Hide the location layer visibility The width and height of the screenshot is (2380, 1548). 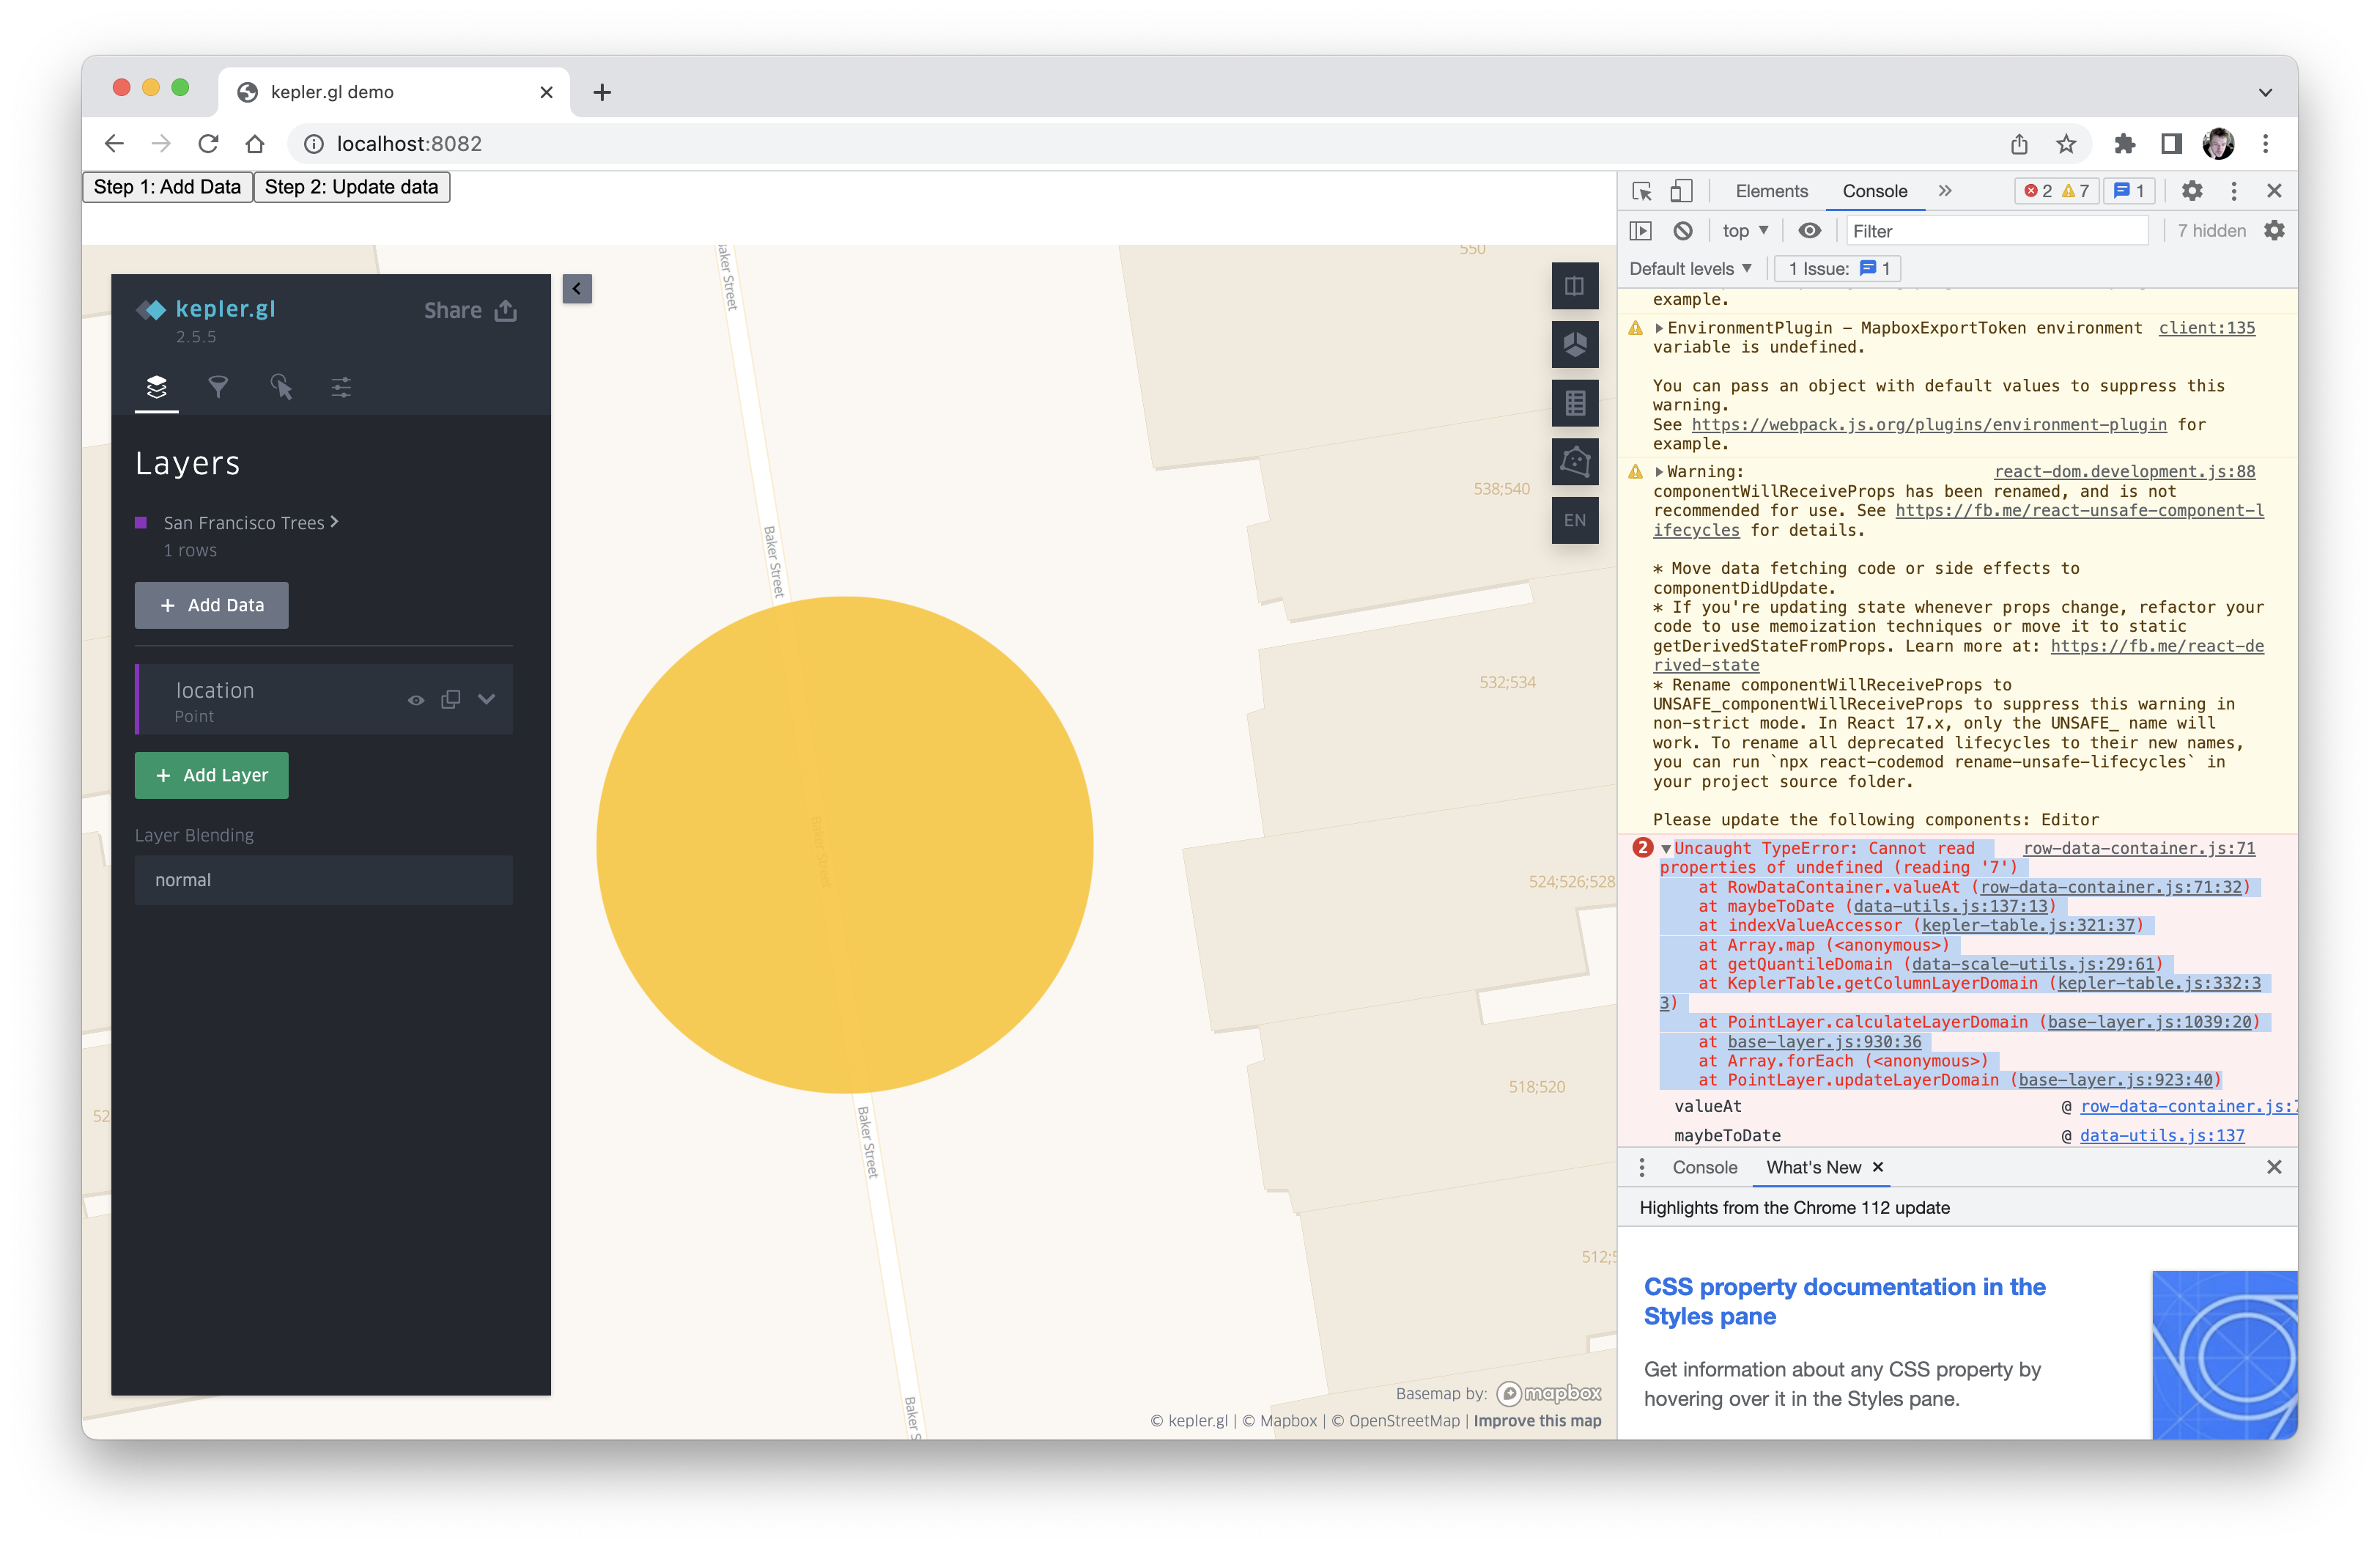(416, 700)
